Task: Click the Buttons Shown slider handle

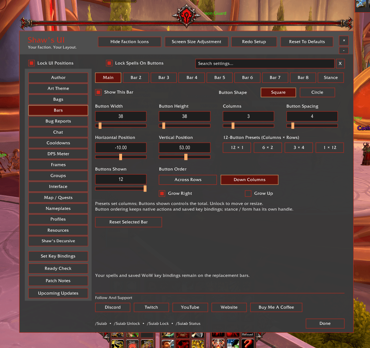Action: (x=145, y=189)
